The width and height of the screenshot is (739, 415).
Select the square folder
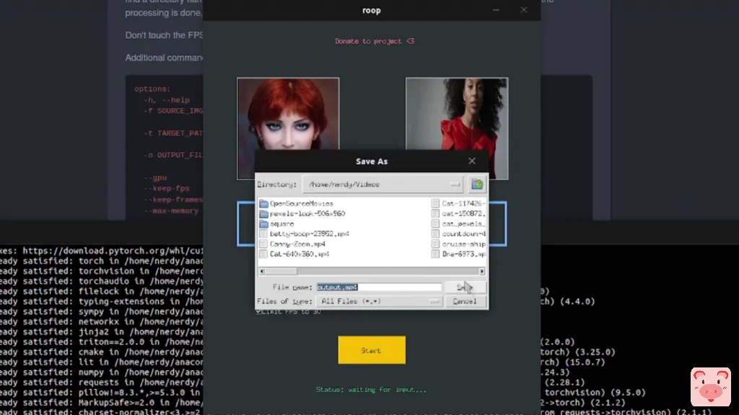(276, 224)
